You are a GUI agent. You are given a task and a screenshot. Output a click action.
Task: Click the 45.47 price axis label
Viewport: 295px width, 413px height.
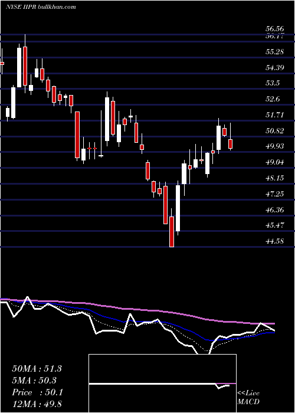pyautogui.click(x=275, y=225)
